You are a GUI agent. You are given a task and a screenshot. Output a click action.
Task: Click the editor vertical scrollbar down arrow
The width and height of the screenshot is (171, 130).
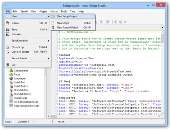(162, 113)
